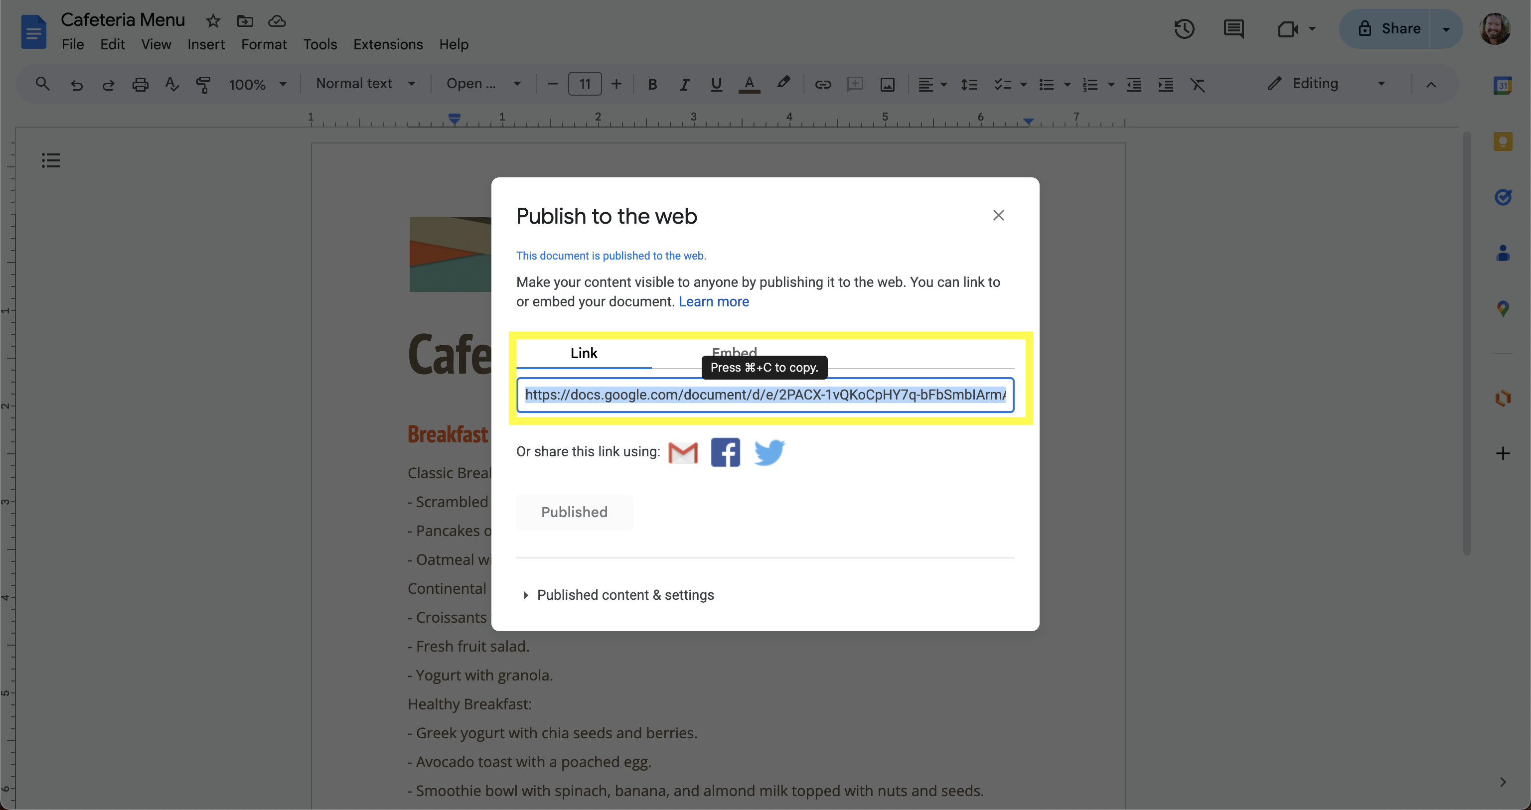
Task: Open the highlight color picker
Action: [783, 83]
